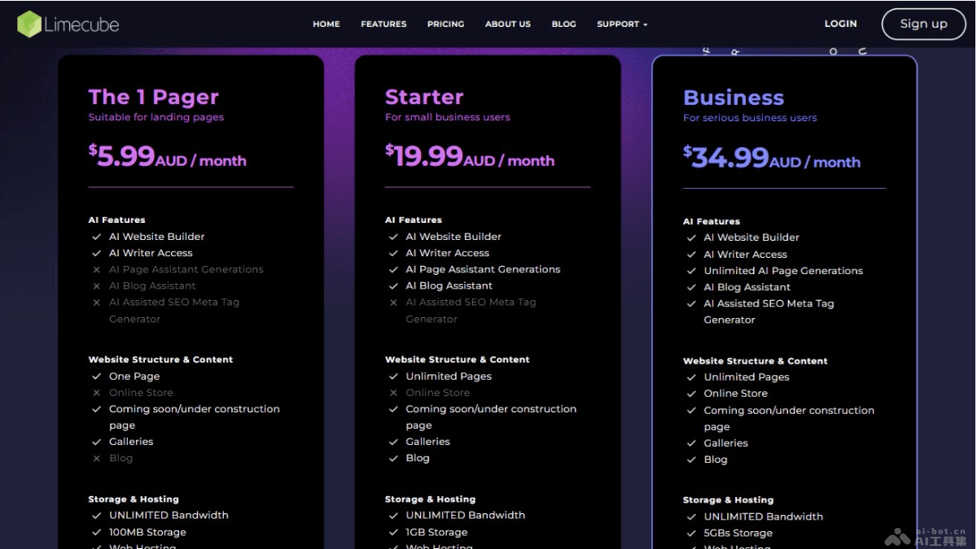The height and width of the screenshot is (549, 977).
Task: Click checkmark beside Starter Unlimited Pages
Action: tap(393, 377)
